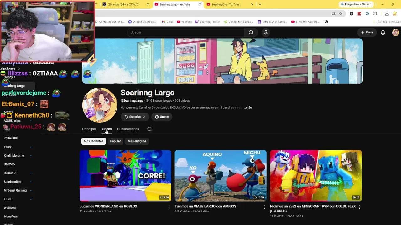Open the Contenido del canal bookmark
Image resolution: width=401 pixels, height=225 pixels.
click(x=109, y=22)
